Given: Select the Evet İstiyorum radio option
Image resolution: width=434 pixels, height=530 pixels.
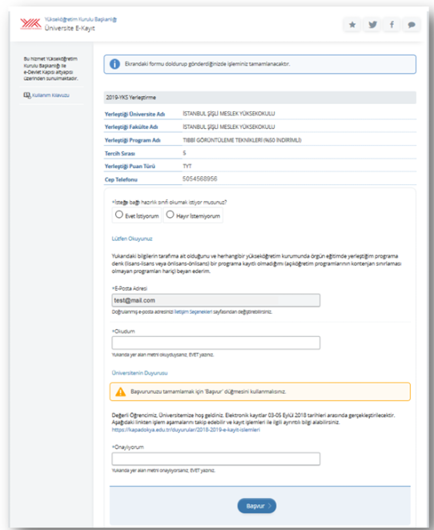Looking at the screenshot, I should click(119, 215).
